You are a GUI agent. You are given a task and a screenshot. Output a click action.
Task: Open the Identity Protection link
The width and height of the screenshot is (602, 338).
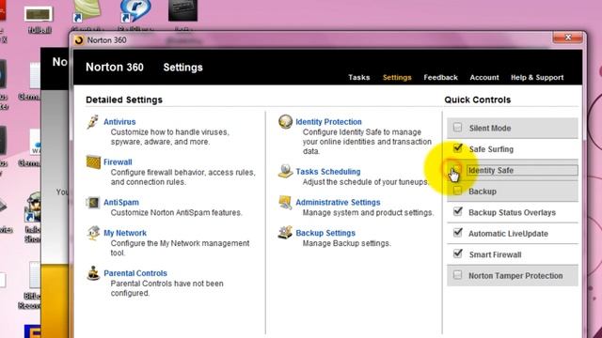click(328, 122)
